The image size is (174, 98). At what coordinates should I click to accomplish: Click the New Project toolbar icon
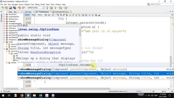[x=7, y=8]
